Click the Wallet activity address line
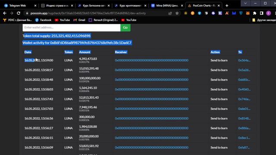 pos(77,43)
